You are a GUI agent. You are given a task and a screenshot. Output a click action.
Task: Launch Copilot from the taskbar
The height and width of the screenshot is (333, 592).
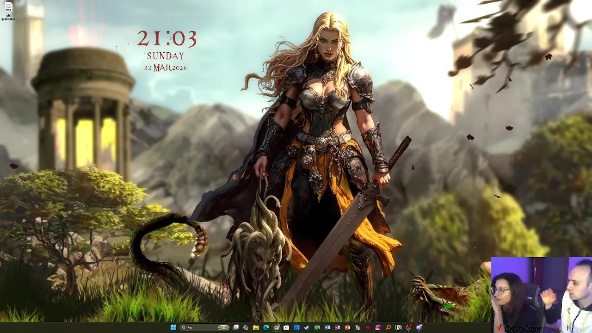click(246, 327)
